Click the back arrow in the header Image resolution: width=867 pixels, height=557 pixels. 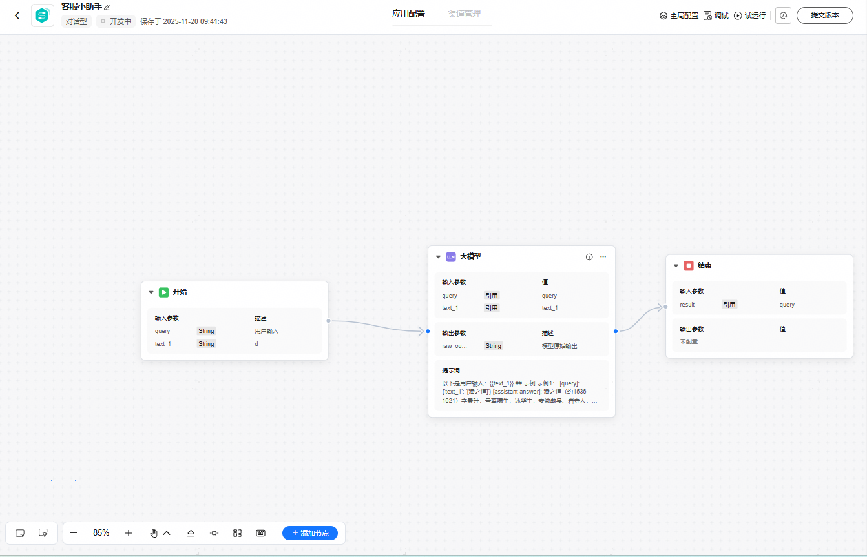(x=17, y=15)
